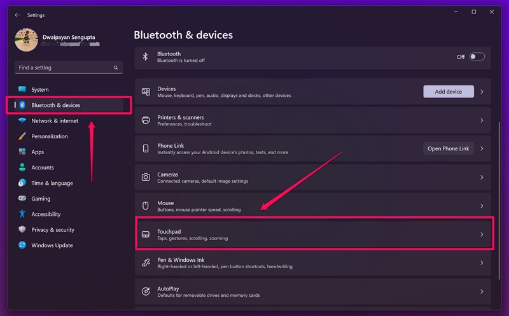Click the Phone Link icon
The image size is (509, 316).
pos(146,148)
